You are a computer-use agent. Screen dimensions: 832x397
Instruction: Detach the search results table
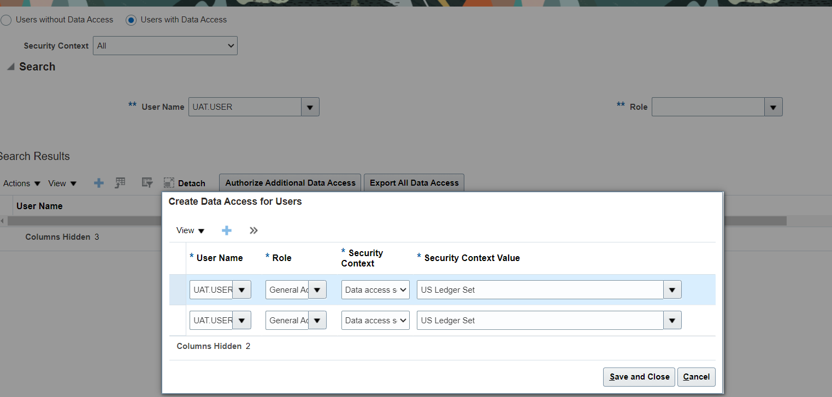(x=185, y=183)
